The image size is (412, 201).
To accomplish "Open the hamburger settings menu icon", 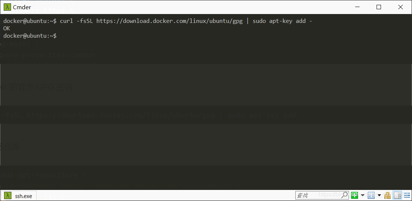I will point(407,195).
